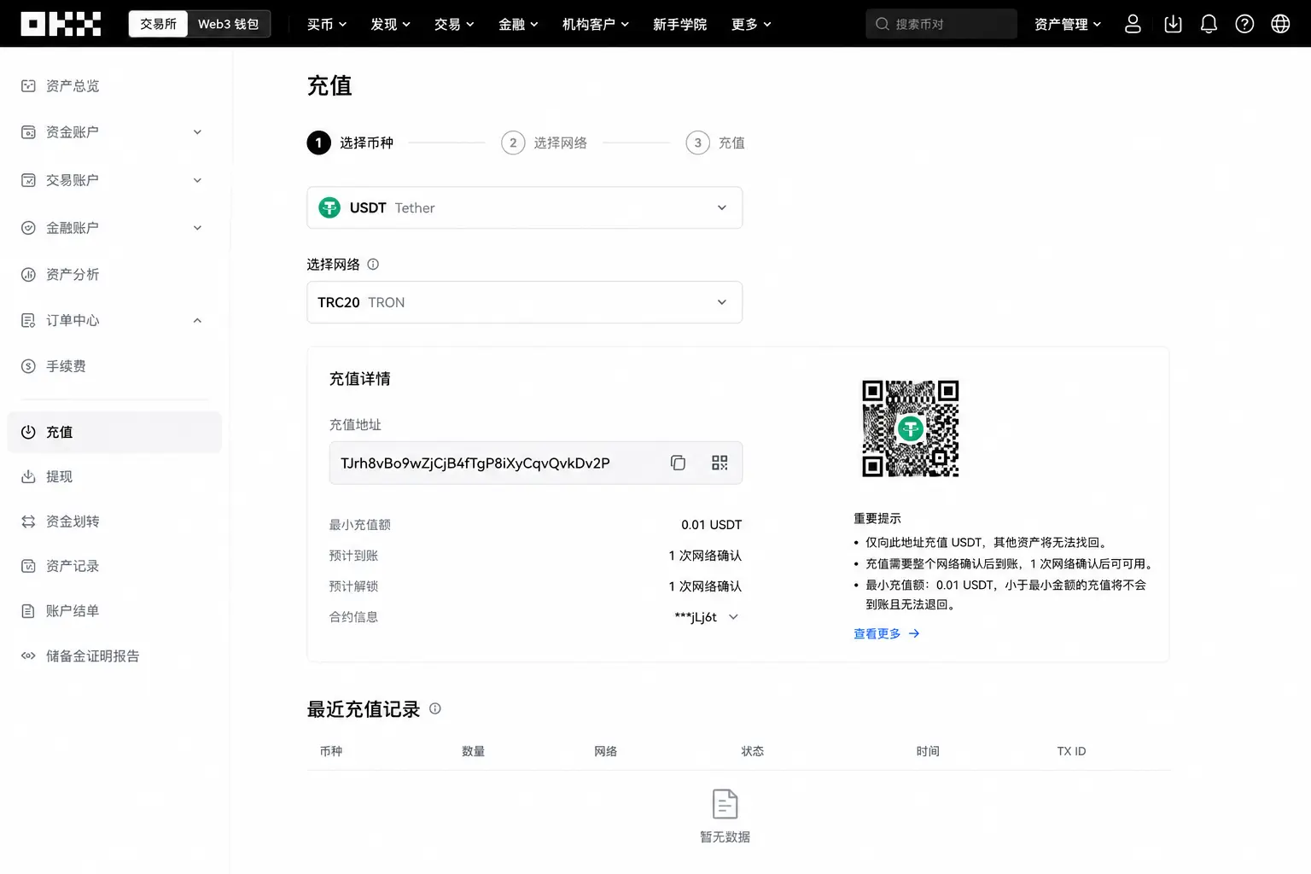Open the 机构客户 menu
Viewport: 1311px width, 874px height.
tap(596, 24)
